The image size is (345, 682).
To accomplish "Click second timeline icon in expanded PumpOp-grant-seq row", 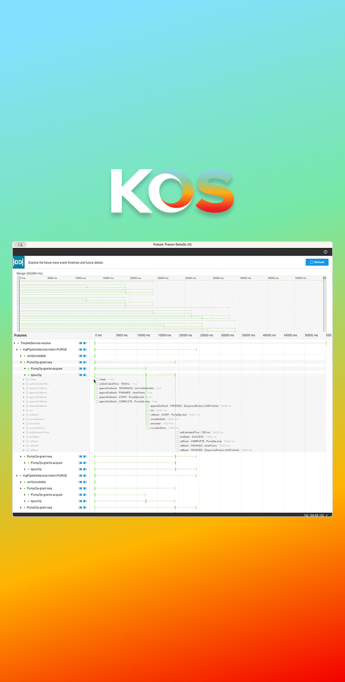I will [85, 362].
